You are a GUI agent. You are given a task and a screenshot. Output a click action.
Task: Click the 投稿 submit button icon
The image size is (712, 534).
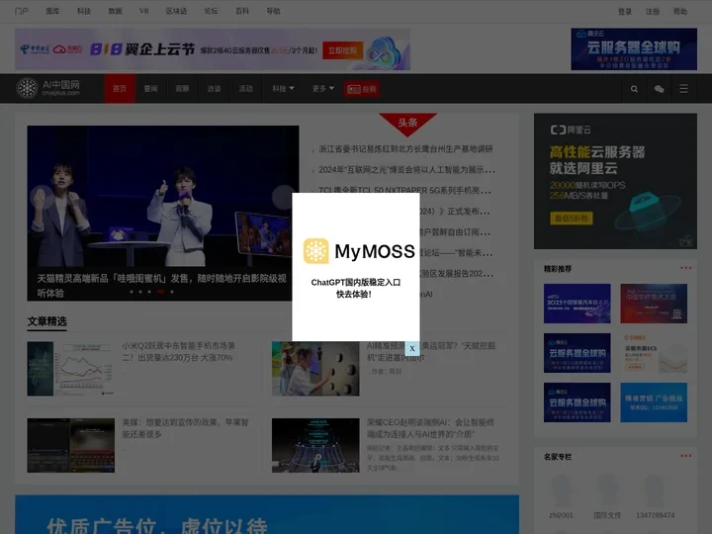[362, 89]
